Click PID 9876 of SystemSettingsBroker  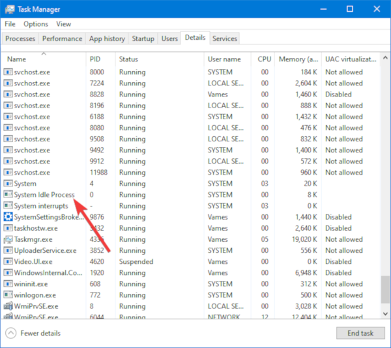(96, 217)
